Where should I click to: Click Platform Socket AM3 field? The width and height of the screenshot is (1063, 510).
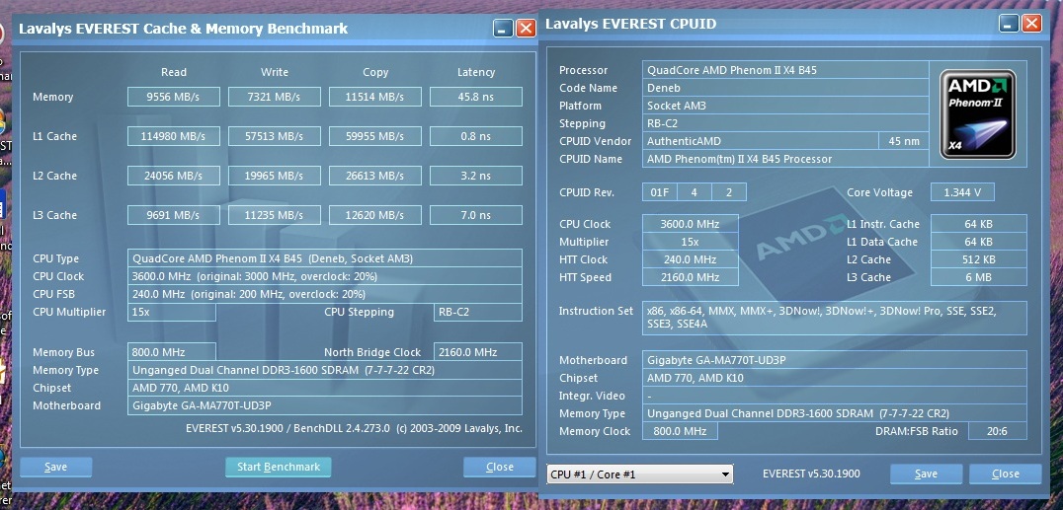coord(785,105)
